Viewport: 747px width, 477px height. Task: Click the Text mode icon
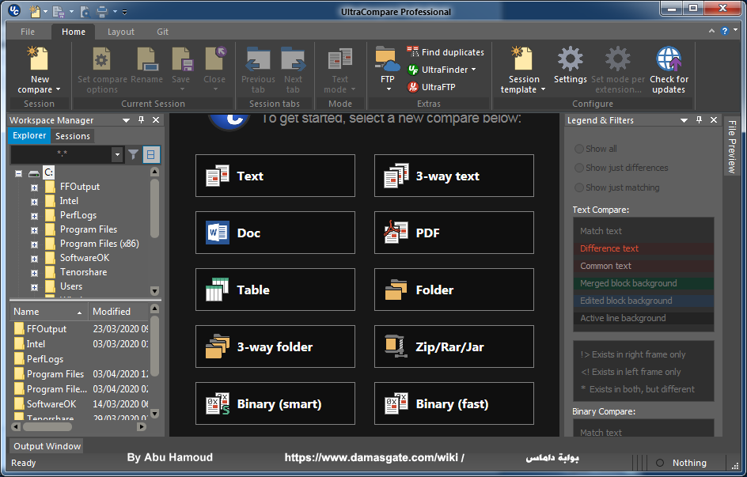[340, 59]
